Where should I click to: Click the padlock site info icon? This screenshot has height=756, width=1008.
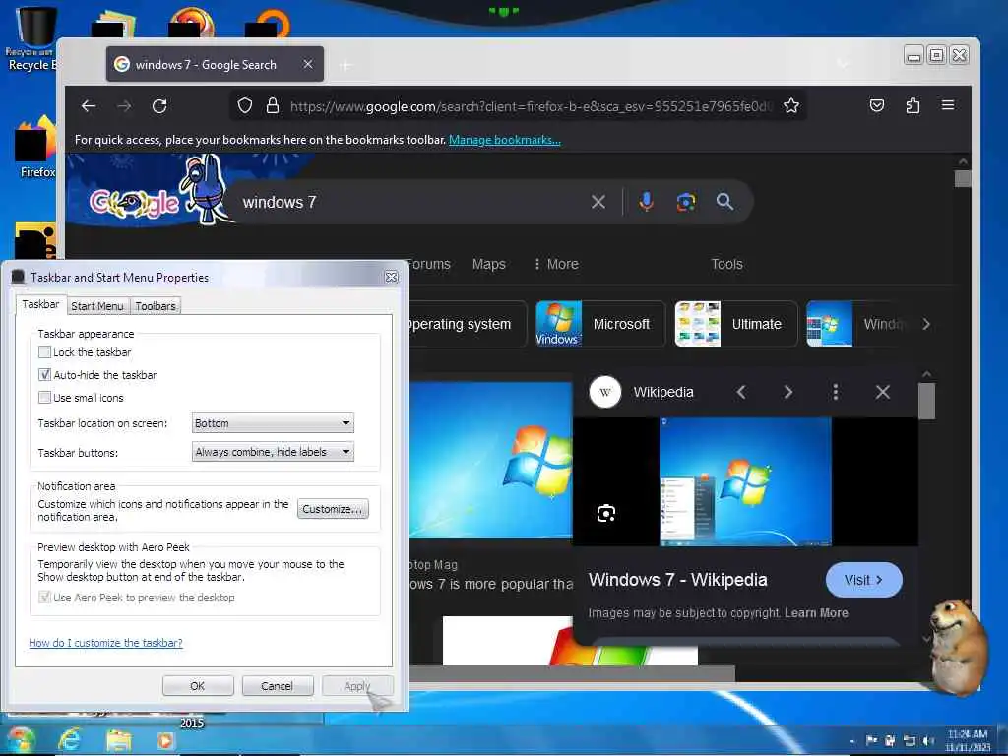pos(273,105)
